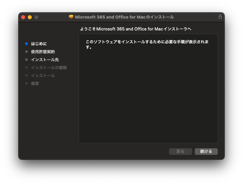Click the dimmed bullet beside 概要
The height and width of the screenshot is (184, 243).
click(26, 83)
